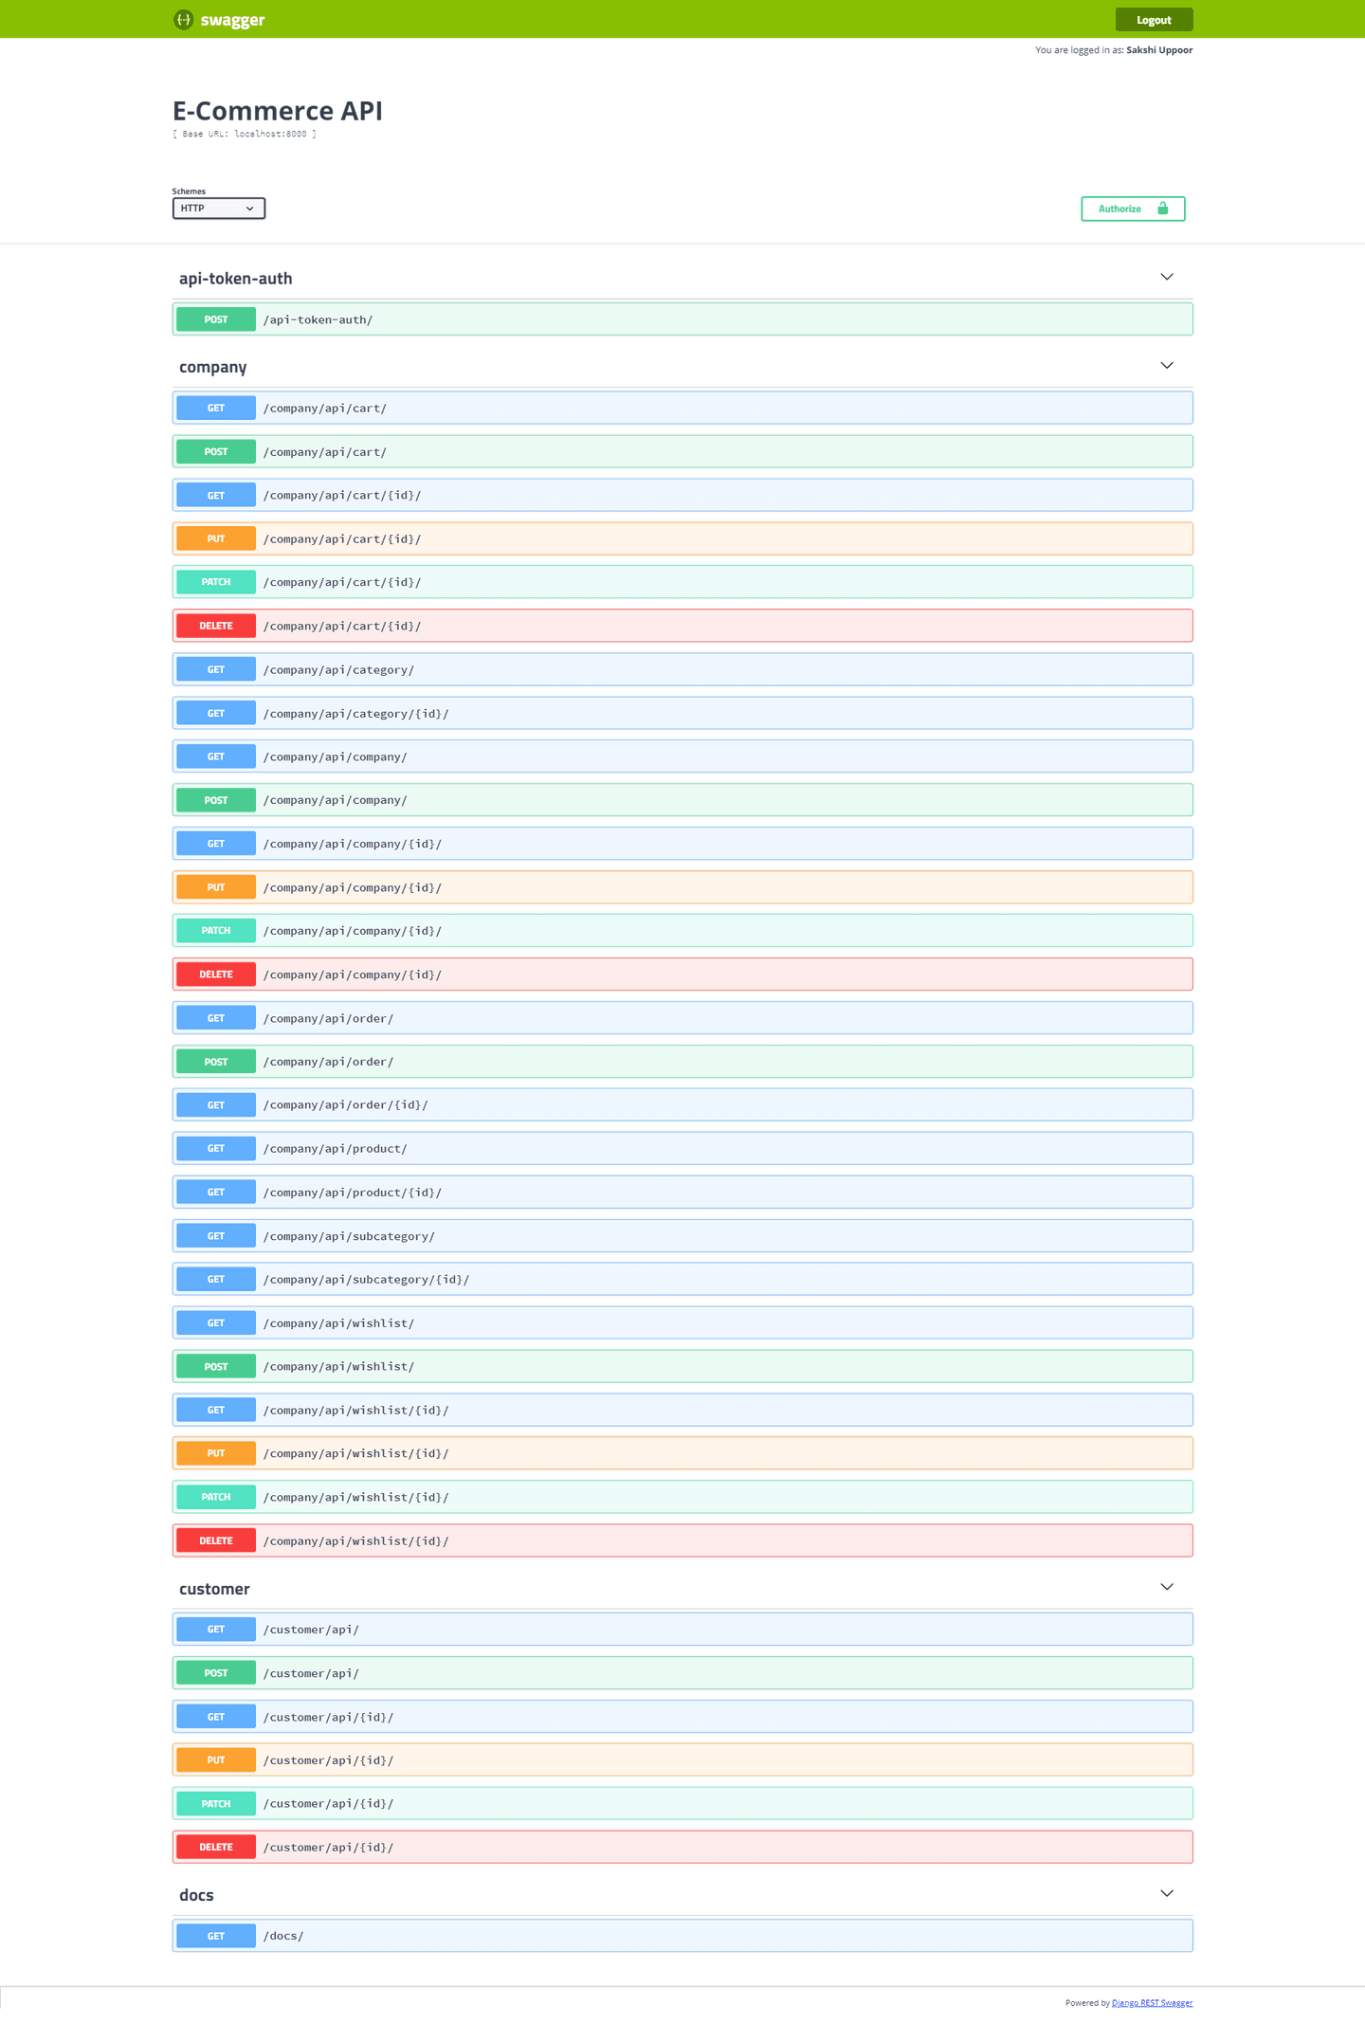Open GET /company/api/company/ row
Viewport: 1365px width, 2023px height.
(682, 756)
